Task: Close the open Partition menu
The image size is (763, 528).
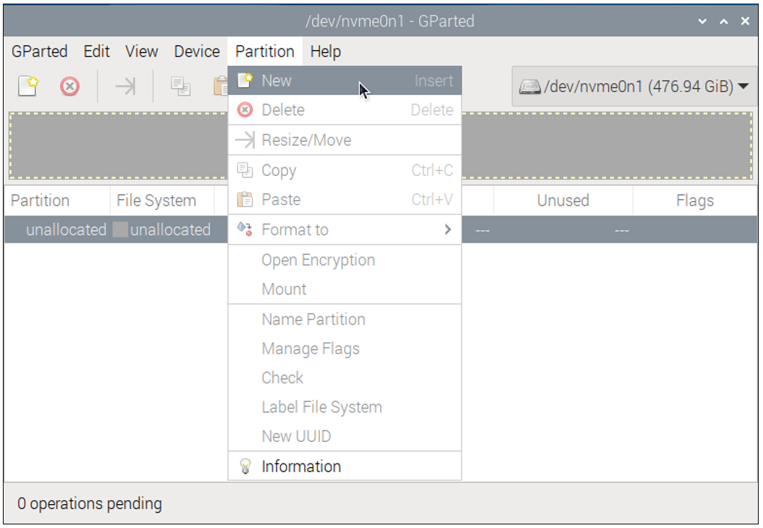Action: pyautogui.click(x=265, y=51)
